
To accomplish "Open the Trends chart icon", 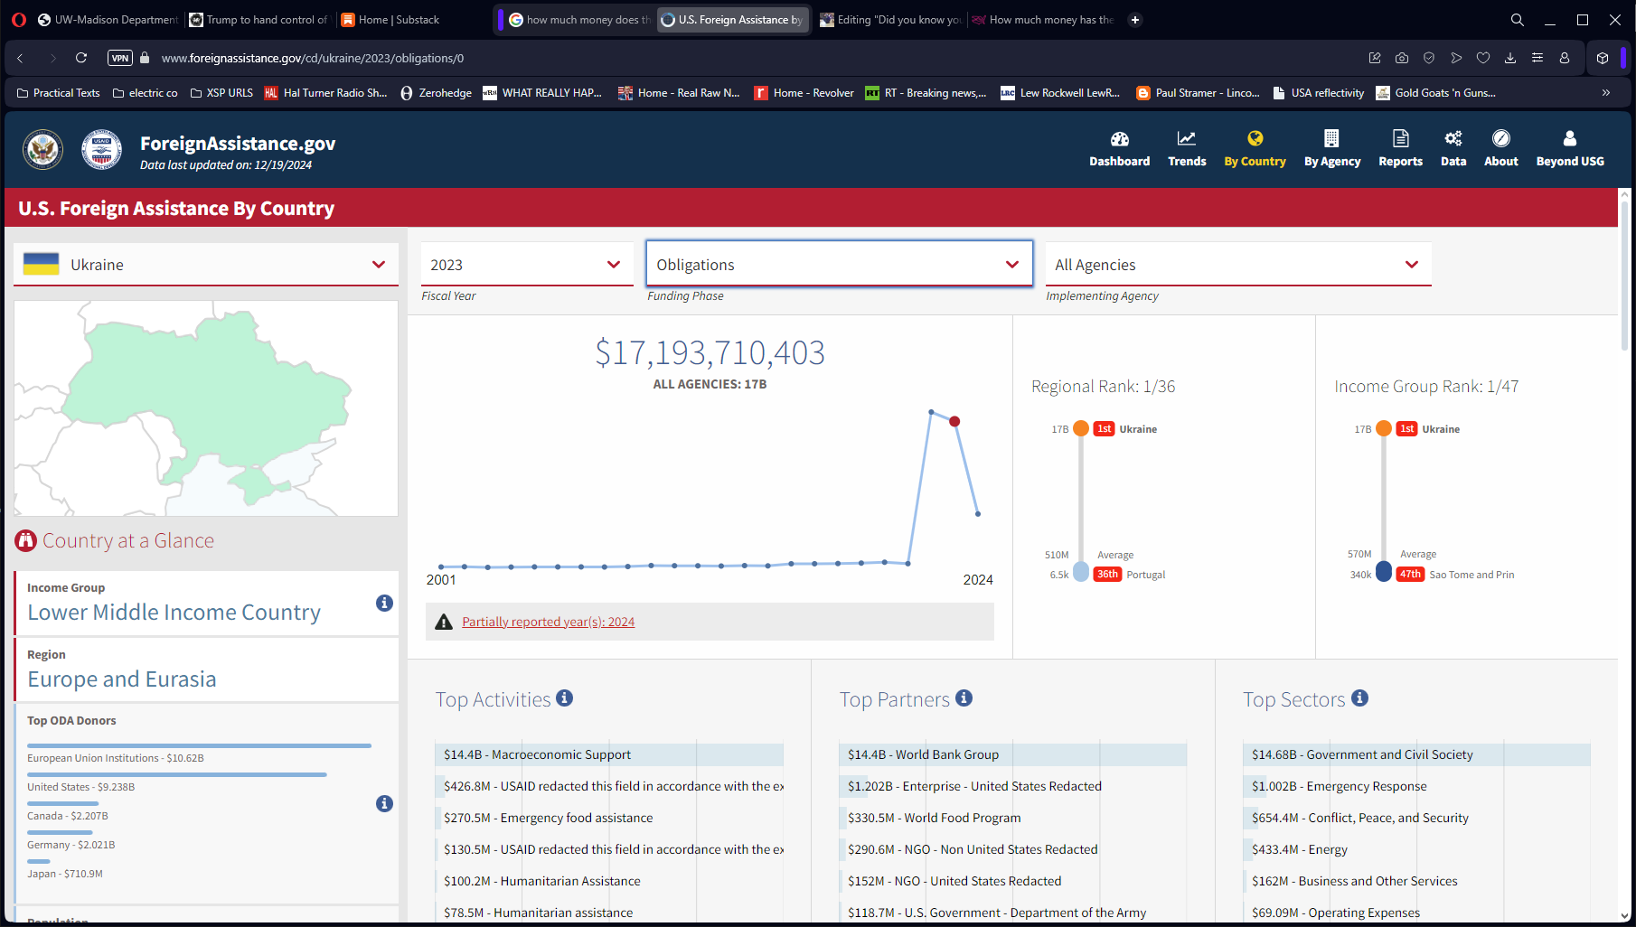I will pyautogui.click(x=1186, y=138).
